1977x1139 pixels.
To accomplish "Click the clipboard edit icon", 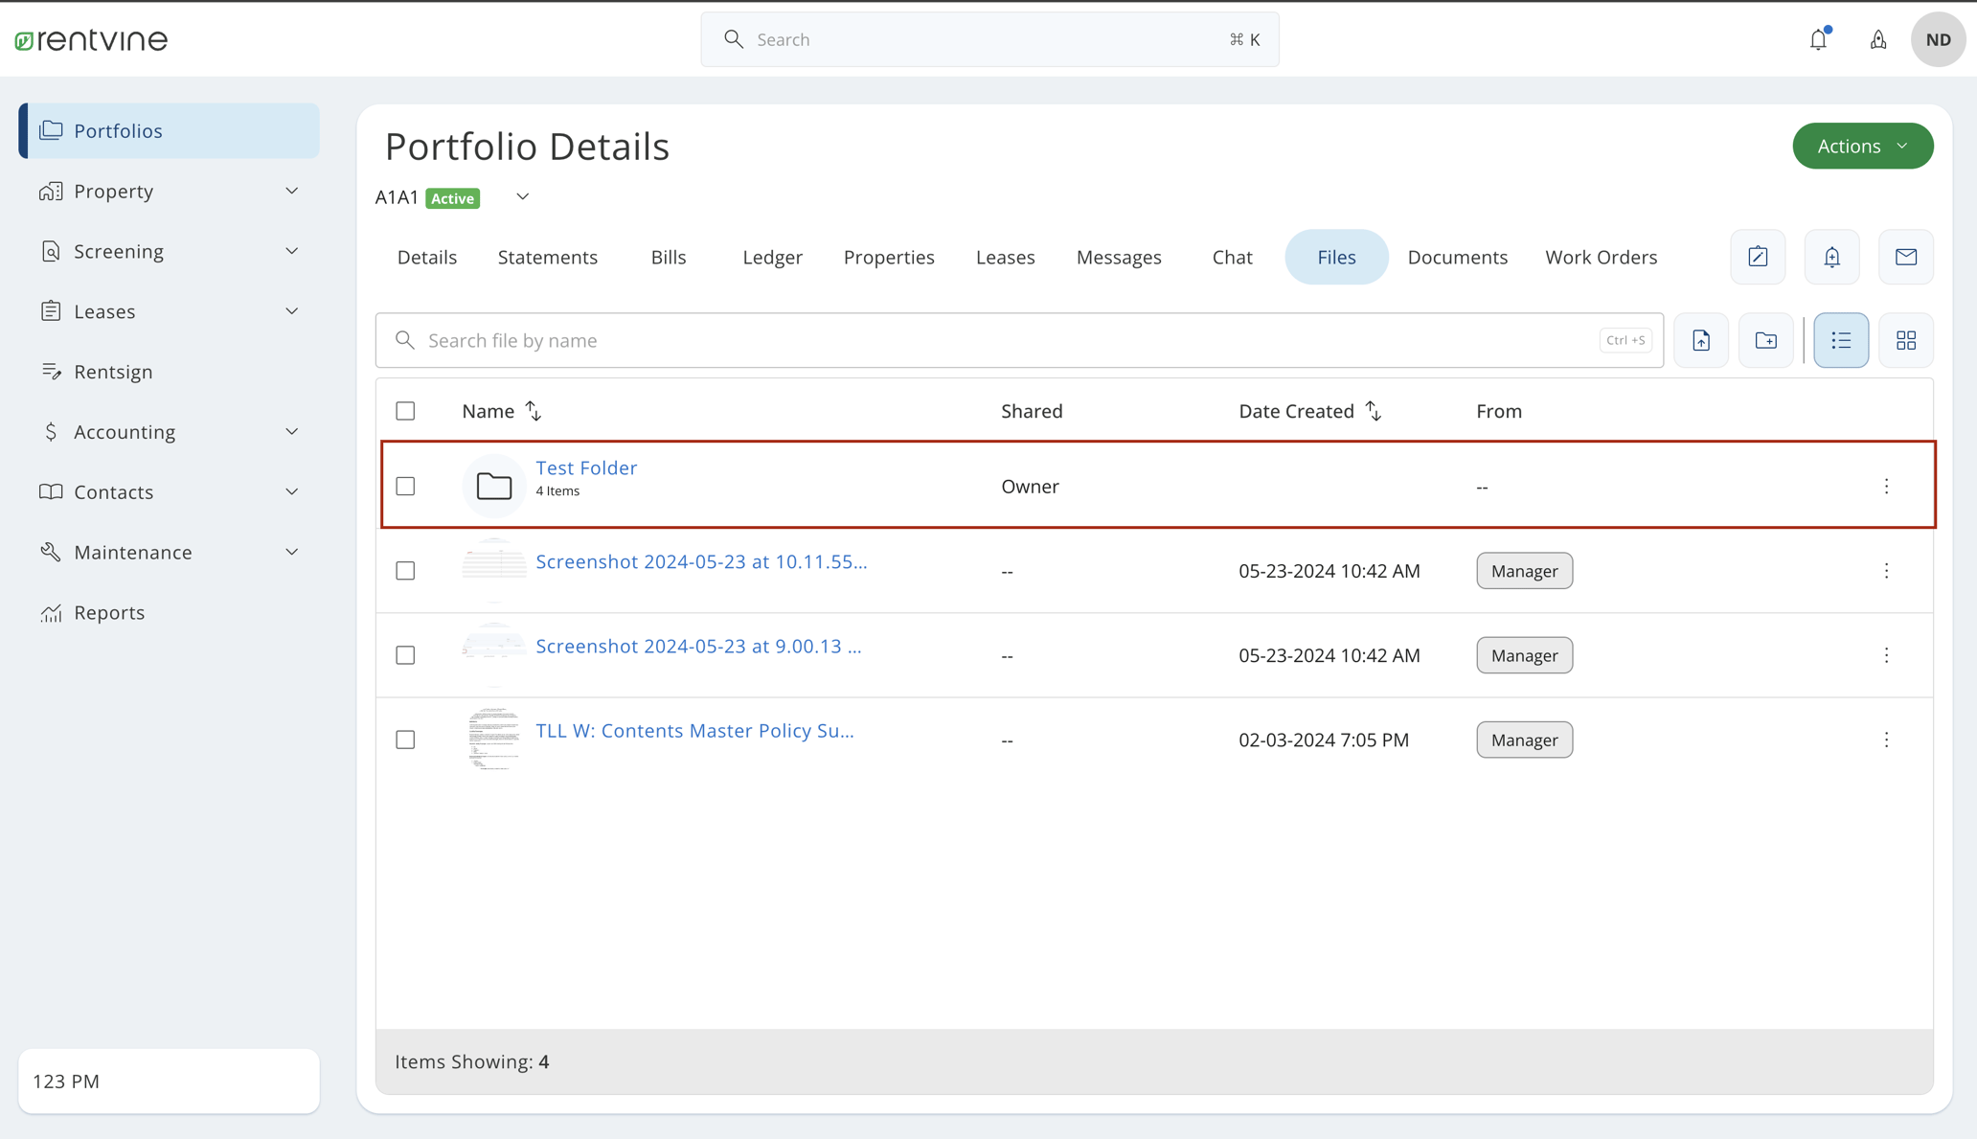I will pos(1758,257).
